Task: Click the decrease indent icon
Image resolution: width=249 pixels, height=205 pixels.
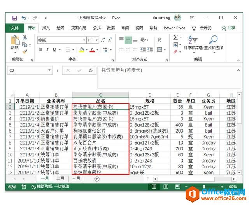Action: 143,49
